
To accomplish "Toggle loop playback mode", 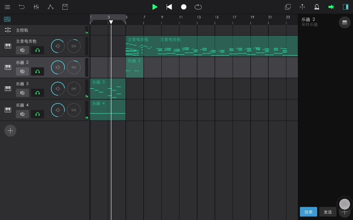I will pyautogui.click(x=198, y=7).
